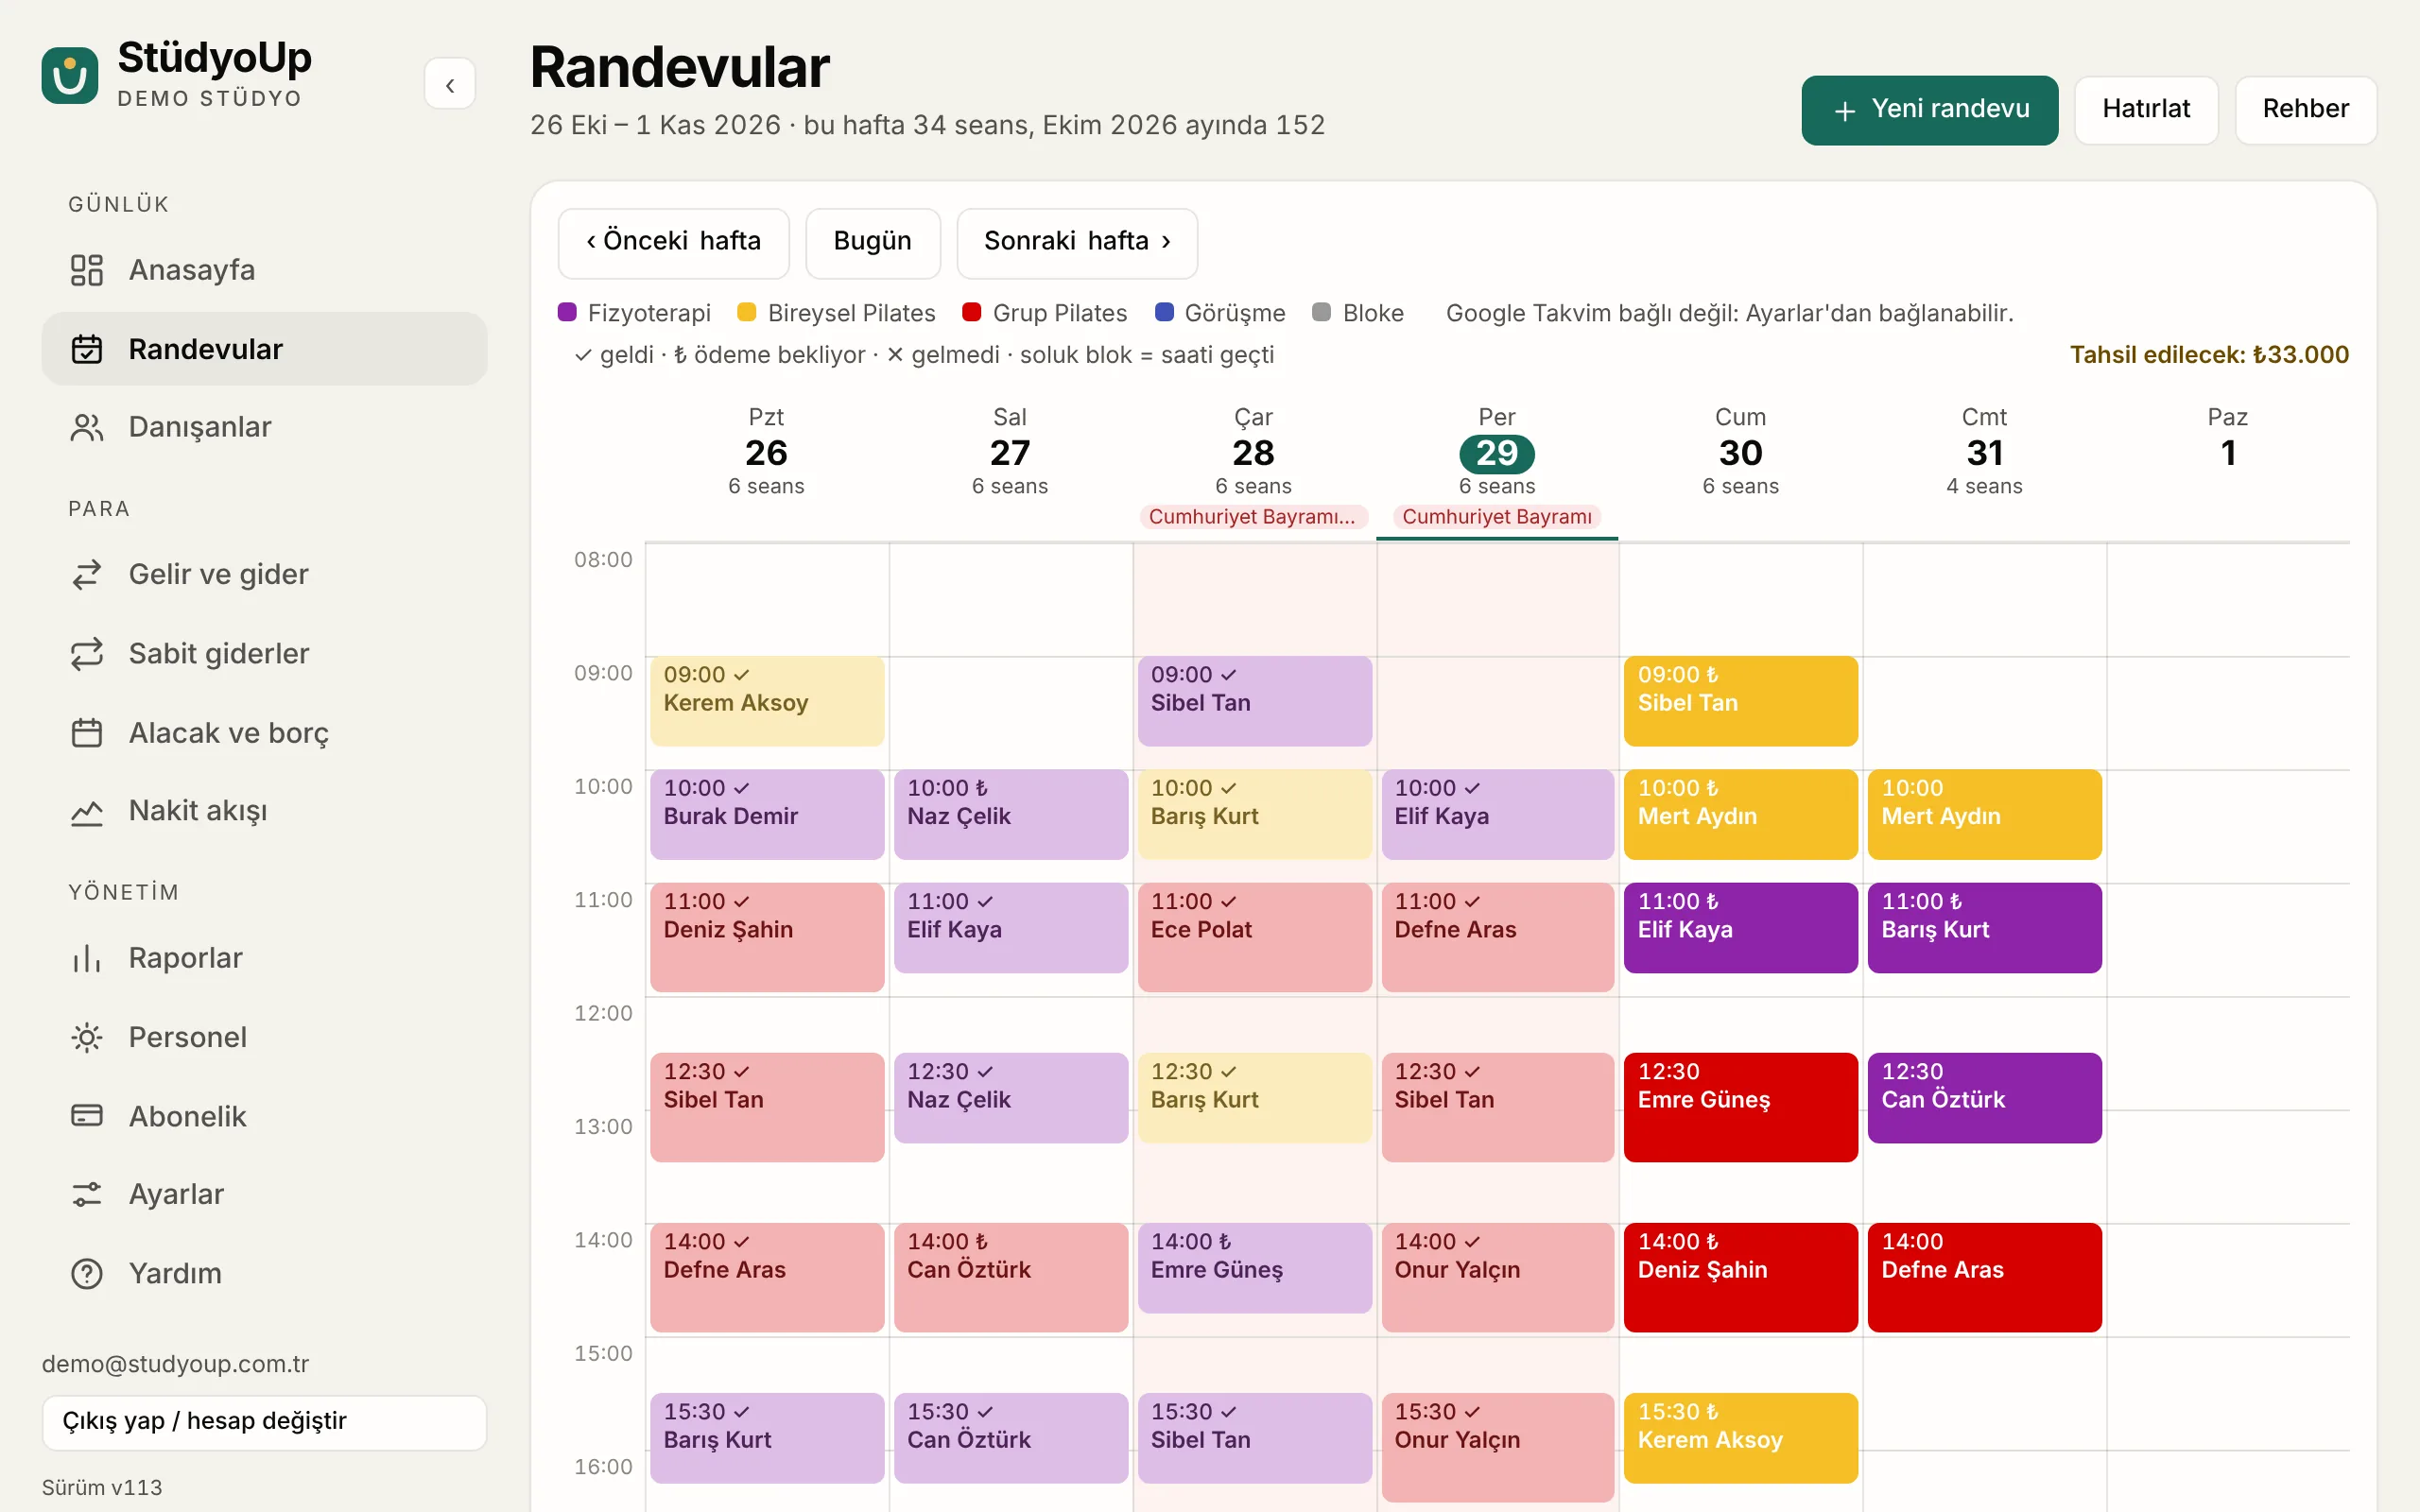Image resolution: width=2420 pixels, height=1512 pixels.
Task: Open the Raporlar menu item
Action: pyautogui.click(x=264, y=958)
